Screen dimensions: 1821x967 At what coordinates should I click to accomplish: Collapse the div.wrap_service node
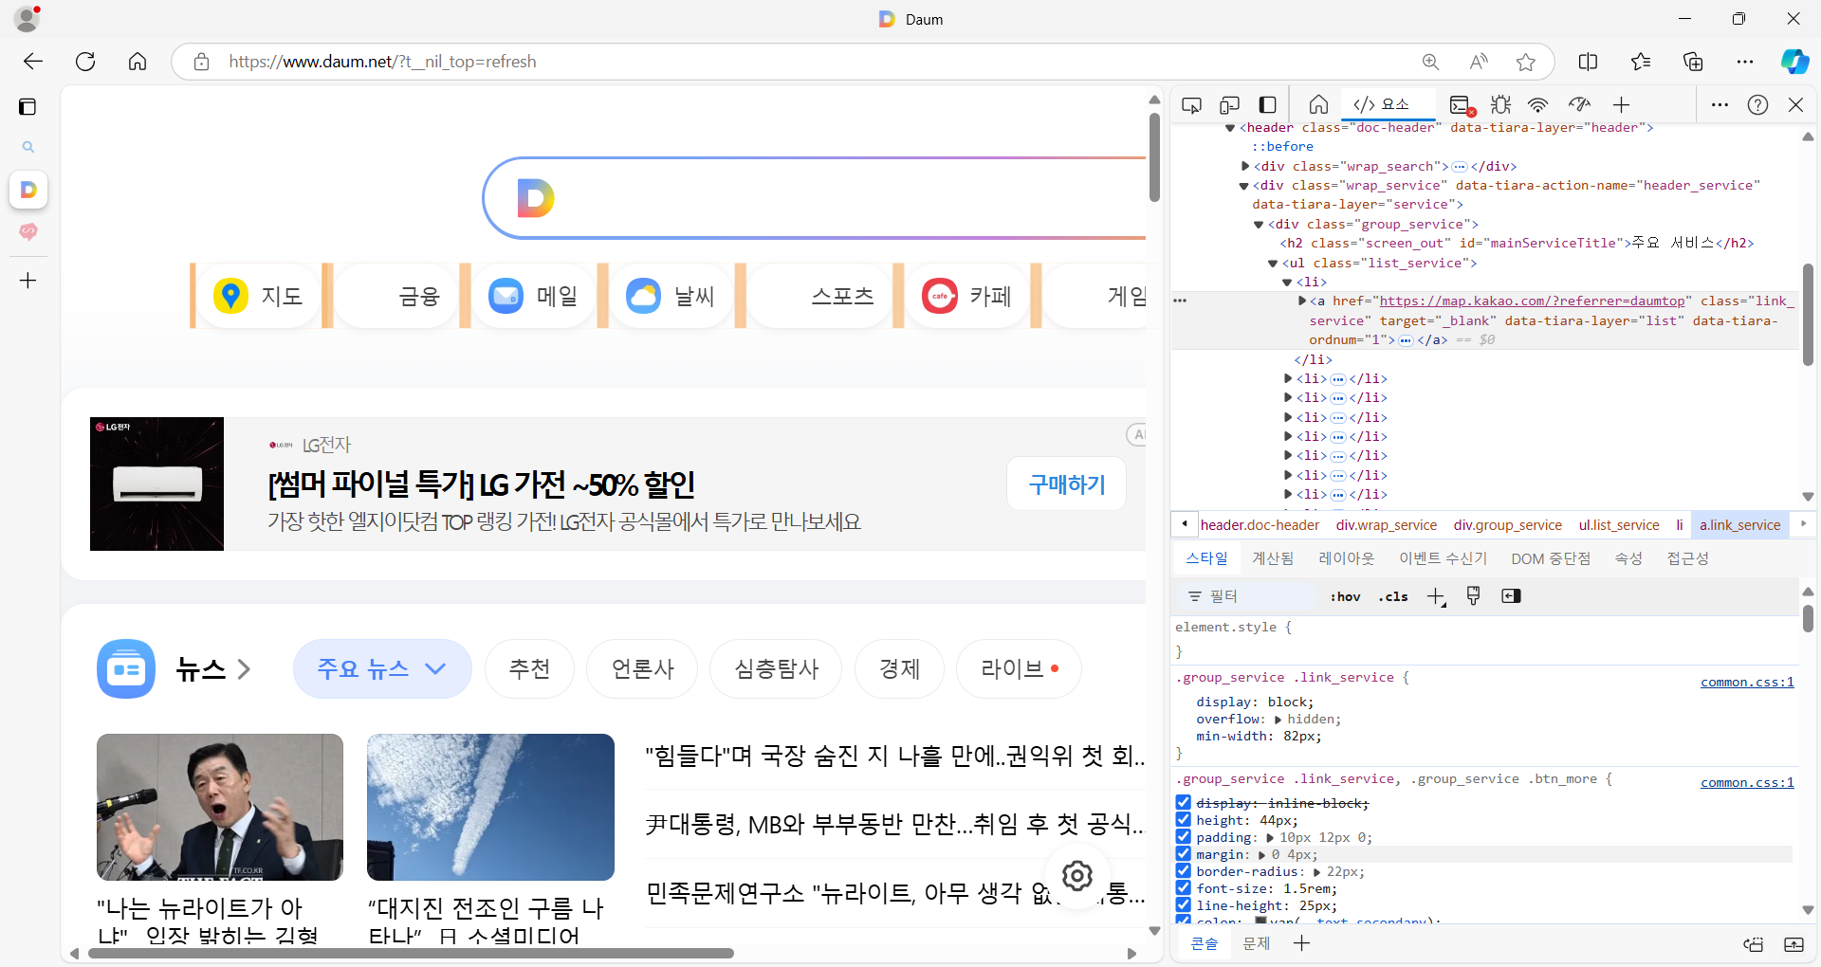(1243, 186)
